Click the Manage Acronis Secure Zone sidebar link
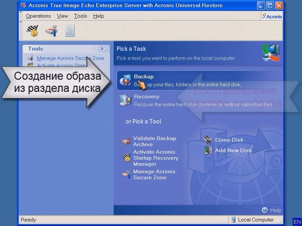The height and width of the screenshot is (226, 302). [71, 58]
